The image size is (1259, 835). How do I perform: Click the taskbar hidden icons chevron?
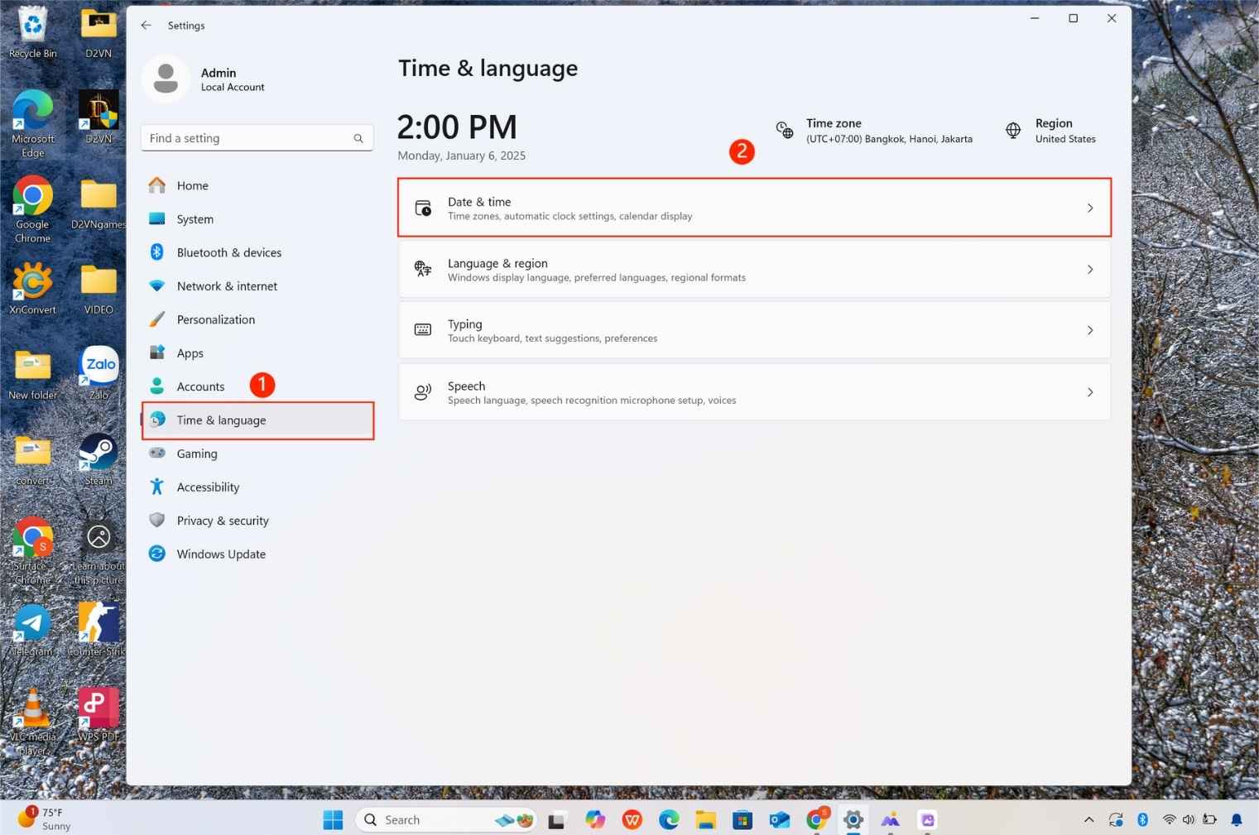(x=1088, y=819)
